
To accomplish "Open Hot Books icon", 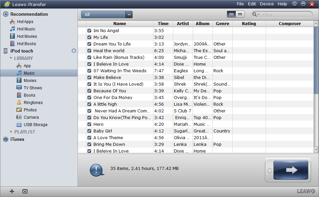I will click(x=12, y=43).
